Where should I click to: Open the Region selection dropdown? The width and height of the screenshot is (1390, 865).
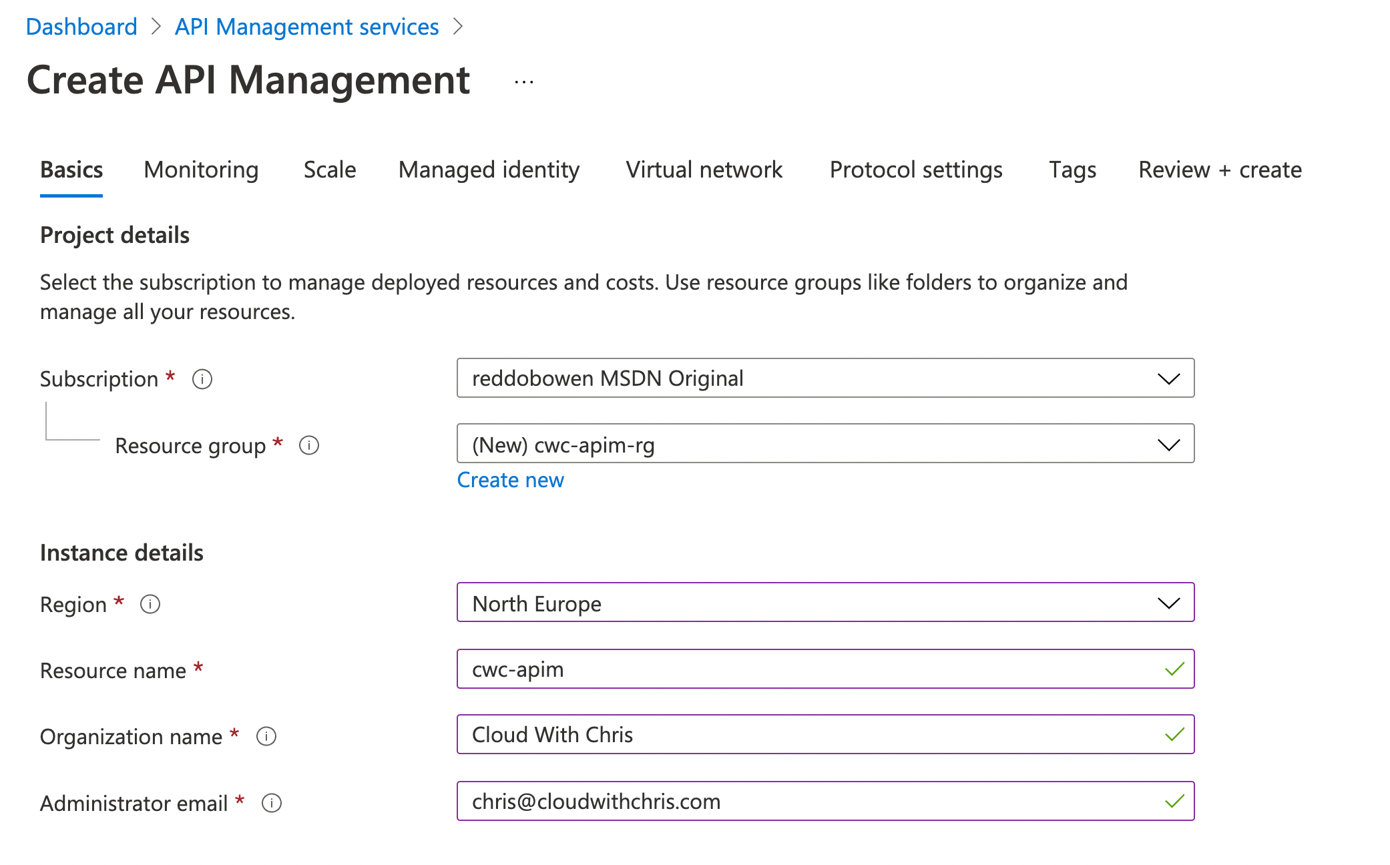click(1168, 603)
